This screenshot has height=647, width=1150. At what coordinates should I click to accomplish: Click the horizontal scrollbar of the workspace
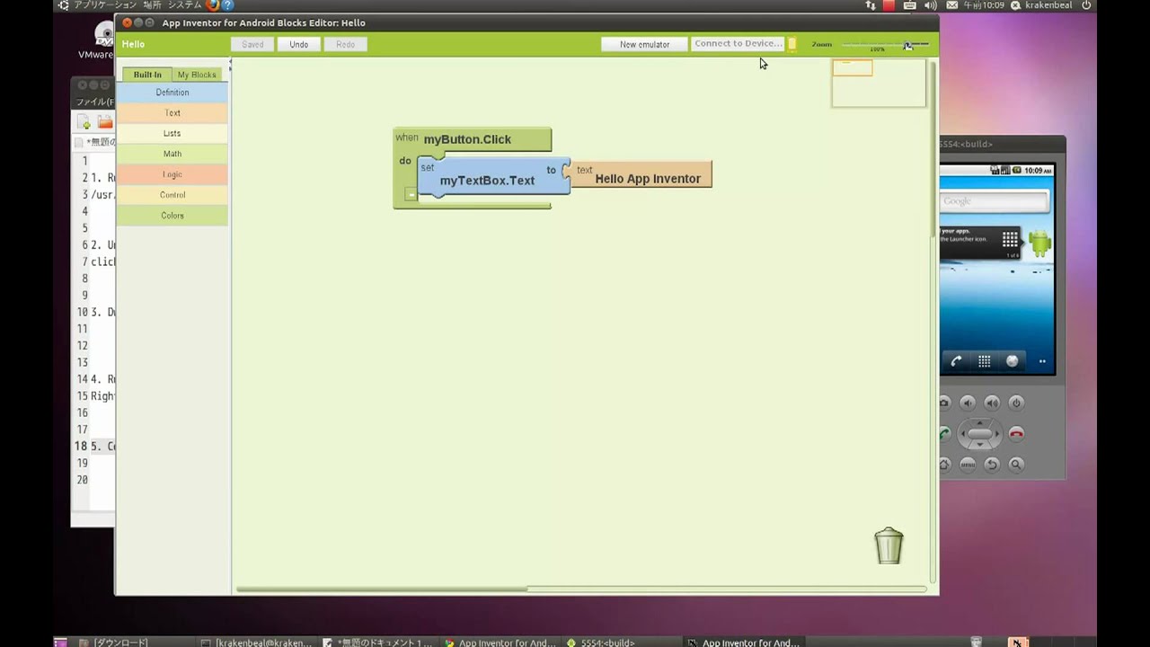(382, 589)
